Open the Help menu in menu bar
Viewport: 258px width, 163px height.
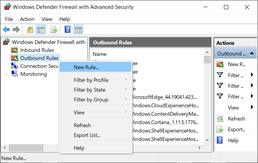point(65,19)
